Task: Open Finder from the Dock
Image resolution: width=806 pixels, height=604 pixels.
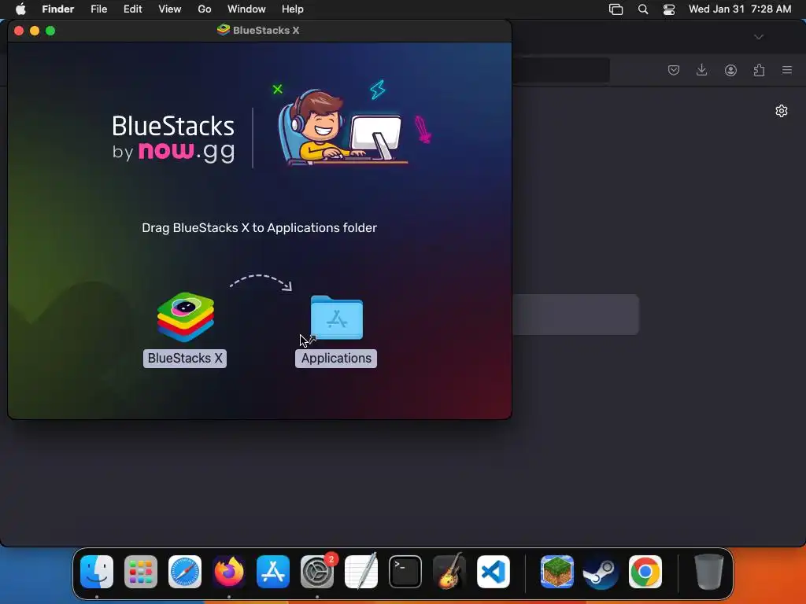Action: pyautogui.click(x=97, y=572)
